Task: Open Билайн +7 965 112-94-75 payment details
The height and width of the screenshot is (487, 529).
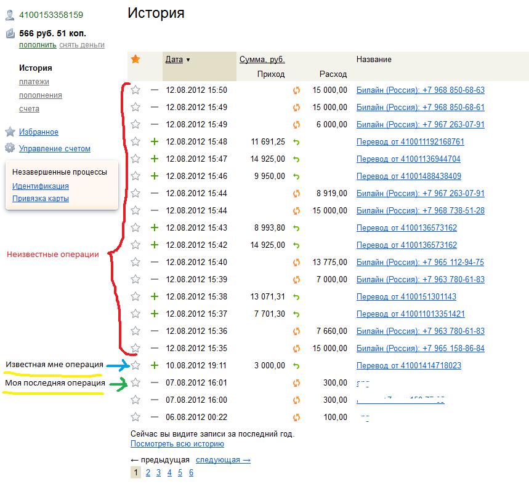Action: [x=420, y=262]
